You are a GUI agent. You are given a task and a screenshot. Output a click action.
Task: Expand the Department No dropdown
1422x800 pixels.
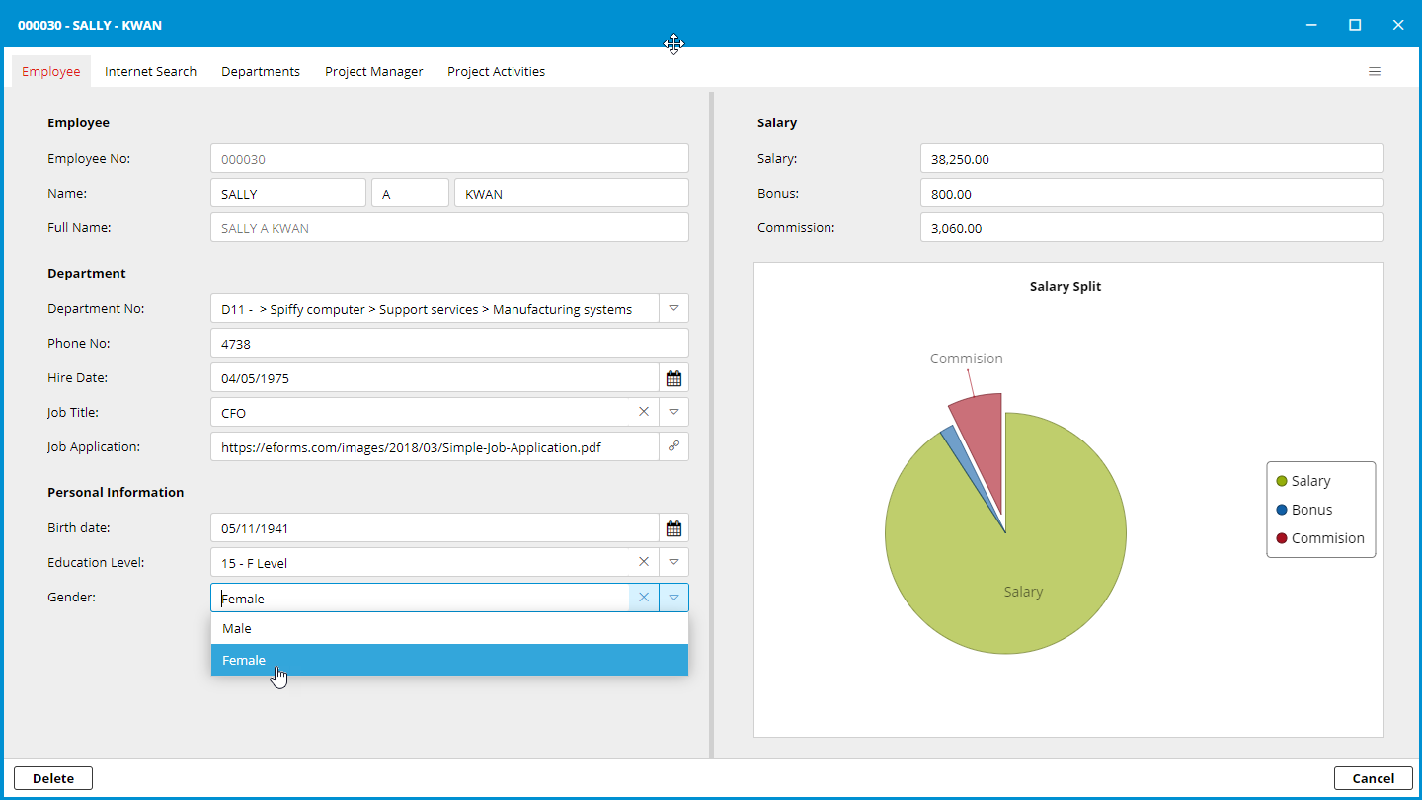coord(673,308)
